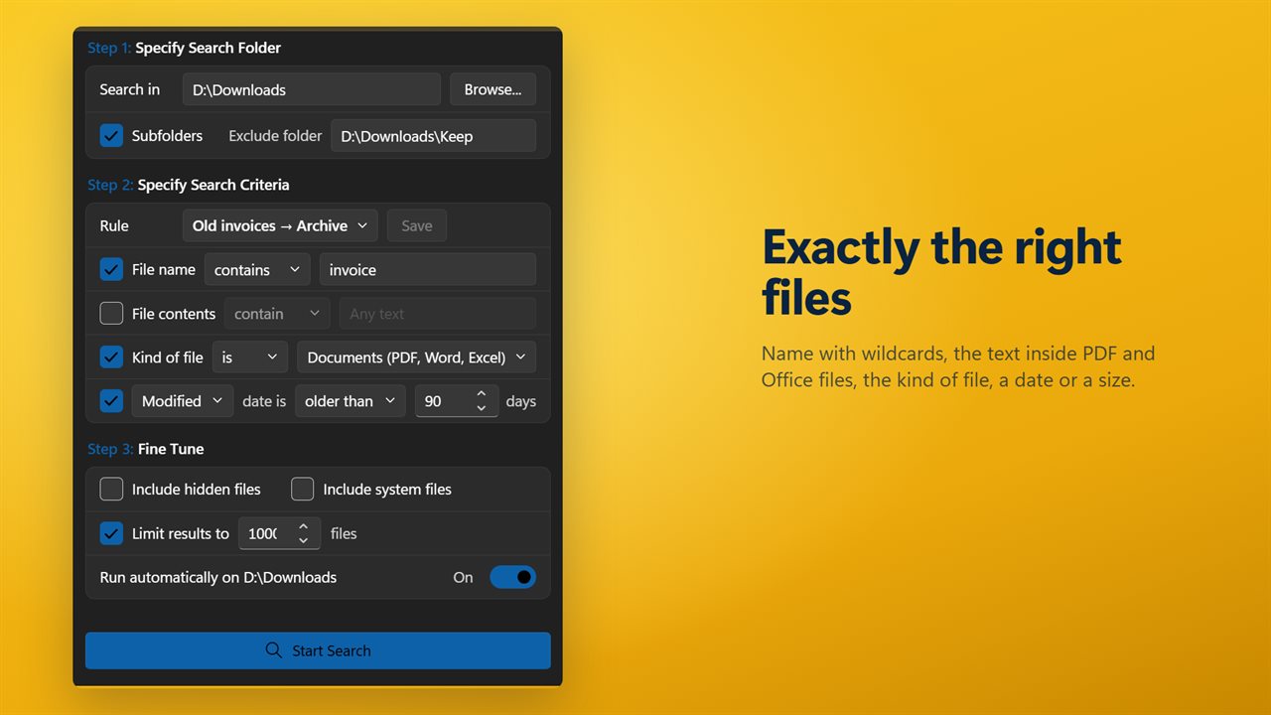The height and width of the screenshot is (715, 1271).
Task: Uncheck the Subfolders checkbox
Action: coord(111,136)
